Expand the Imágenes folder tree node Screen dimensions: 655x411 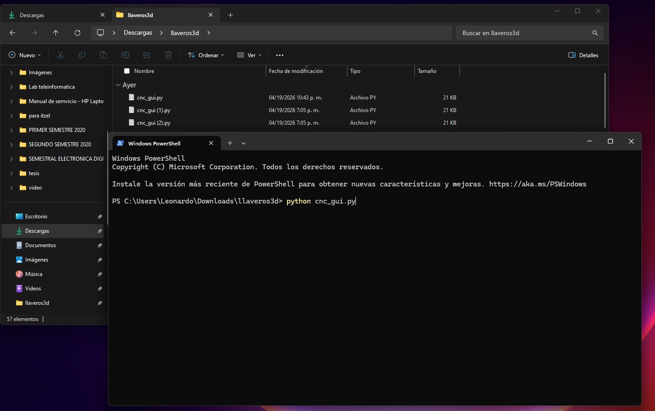tap(12, 72)
